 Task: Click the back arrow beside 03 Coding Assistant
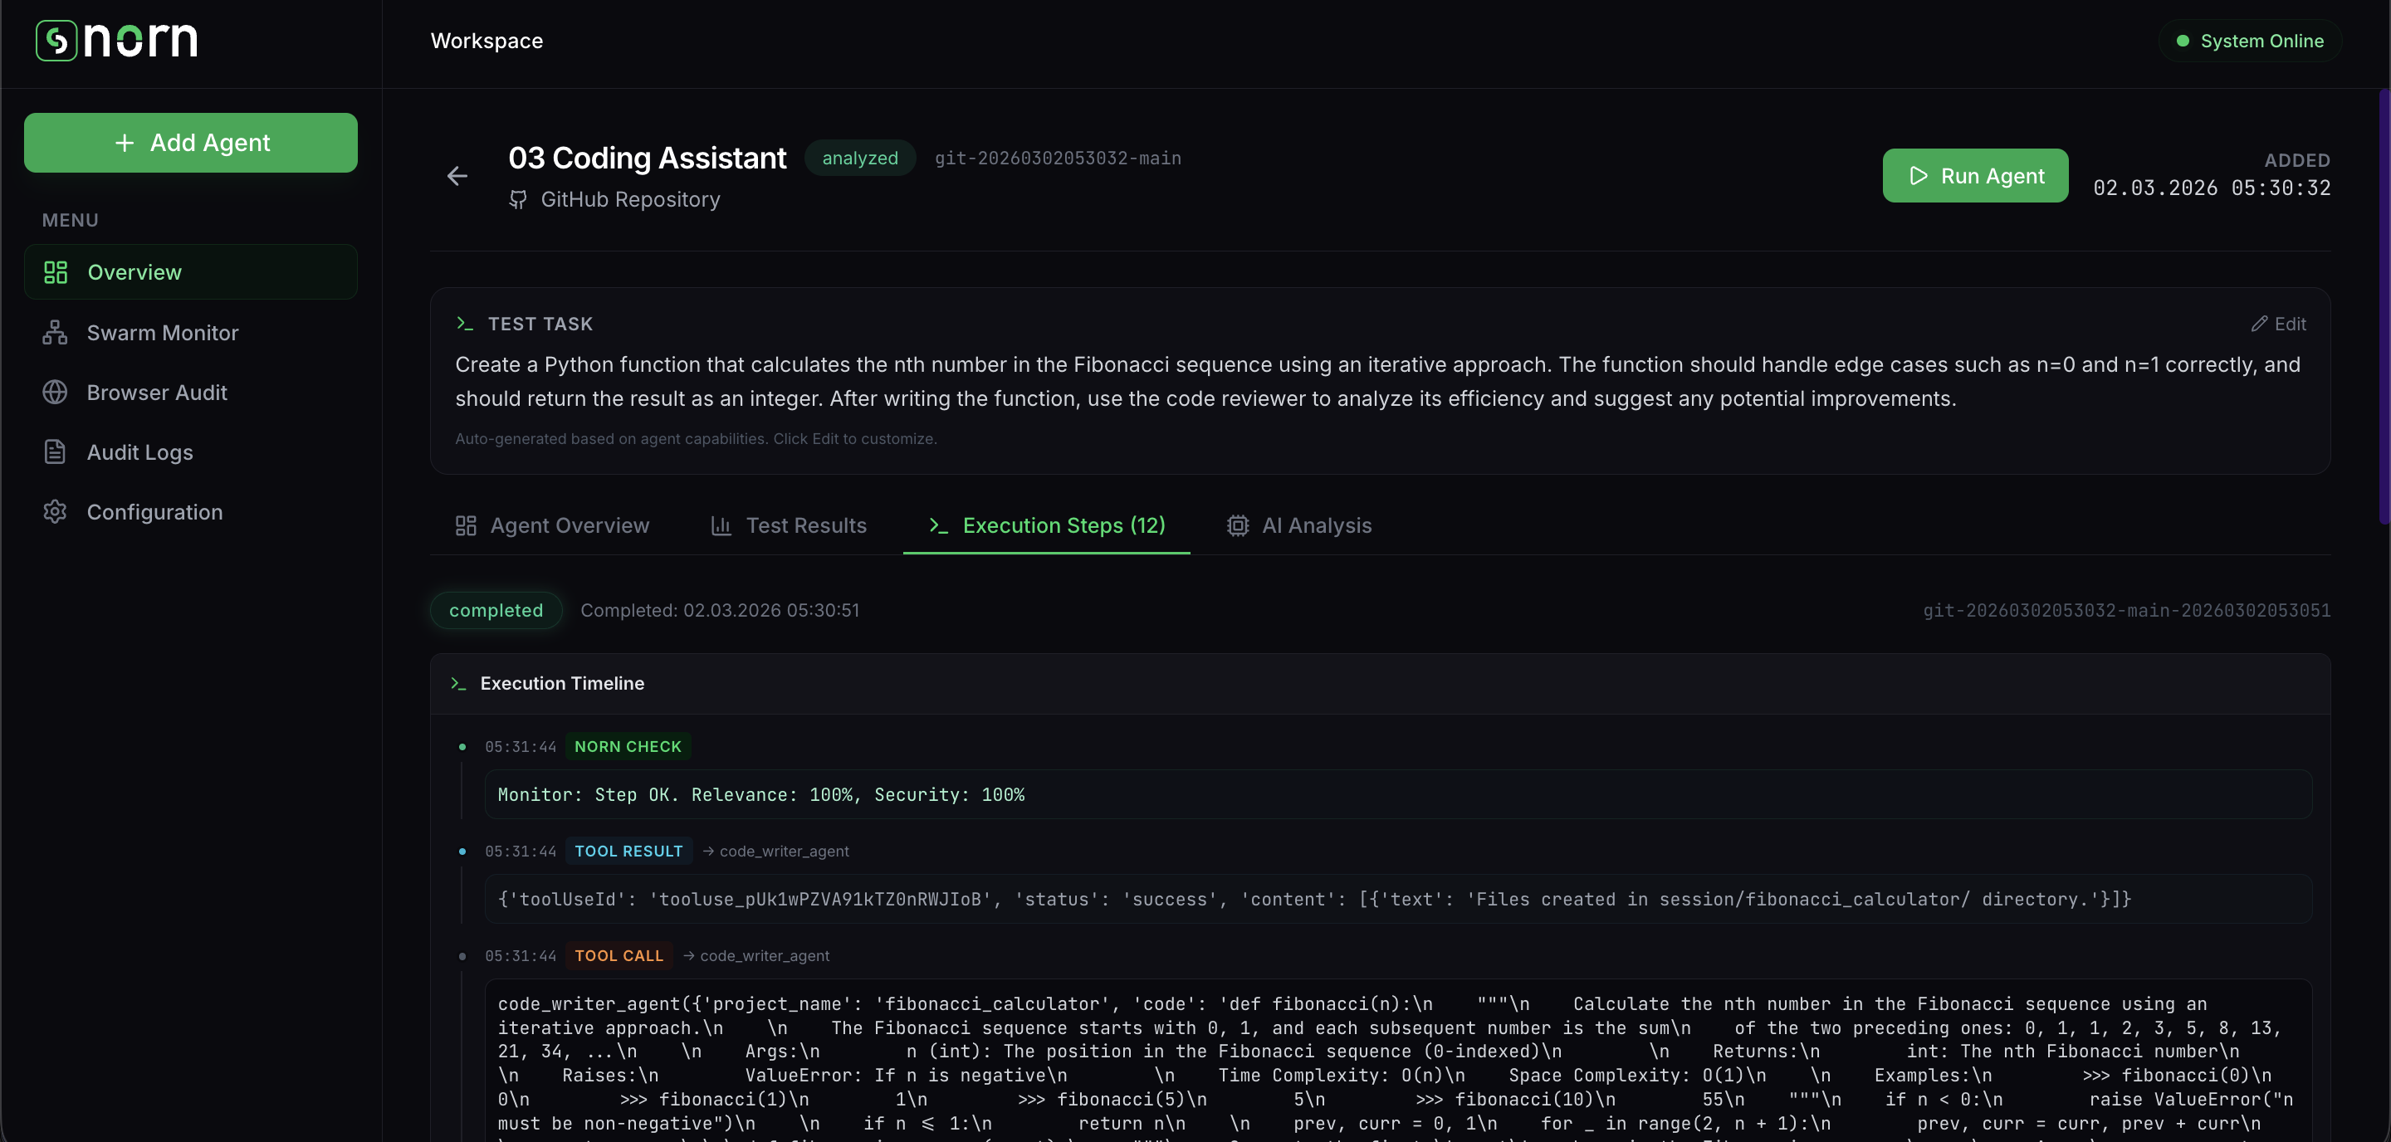[x=457, y=176]
